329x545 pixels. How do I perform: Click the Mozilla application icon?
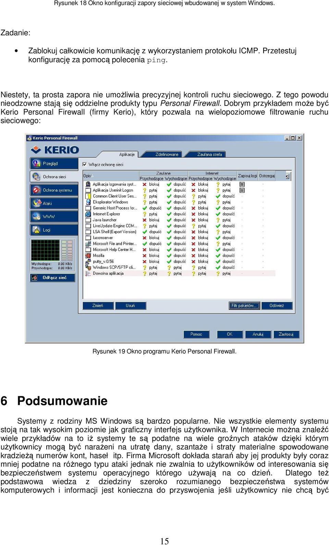[88, 256]
